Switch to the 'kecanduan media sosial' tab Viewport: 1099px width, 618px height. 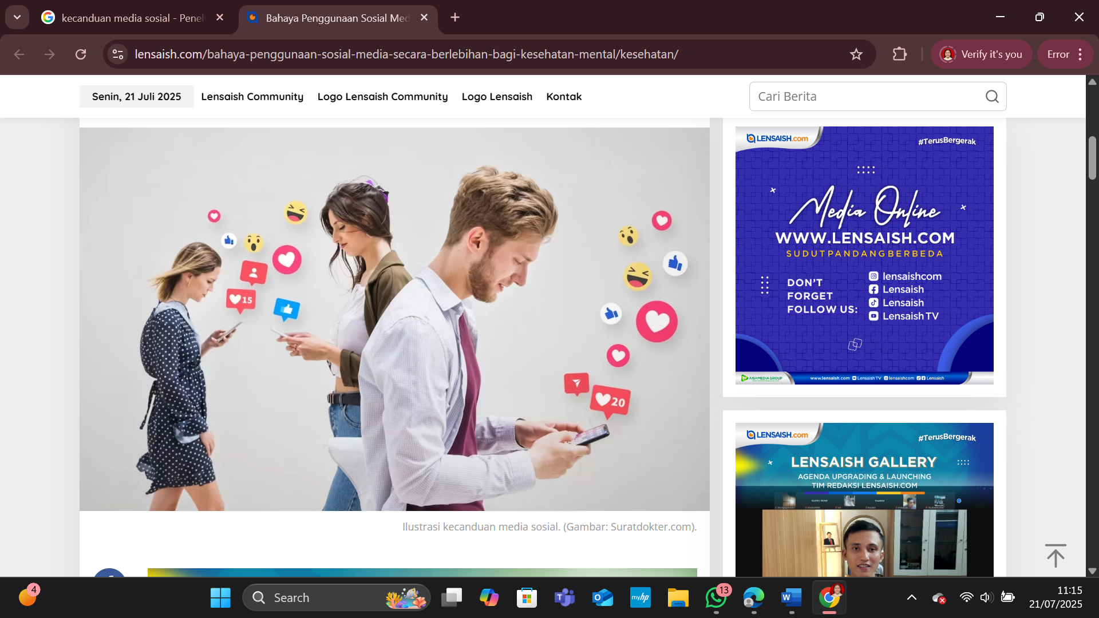point(133,18)
